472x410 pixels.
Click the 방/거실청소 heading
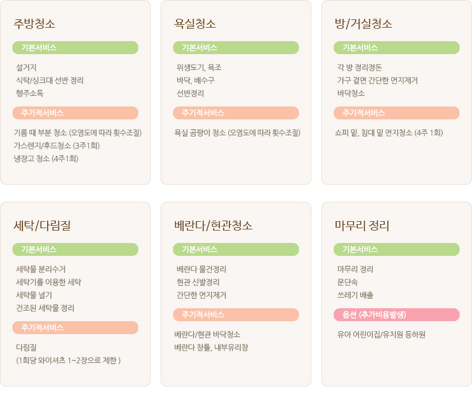coord(363,24)
